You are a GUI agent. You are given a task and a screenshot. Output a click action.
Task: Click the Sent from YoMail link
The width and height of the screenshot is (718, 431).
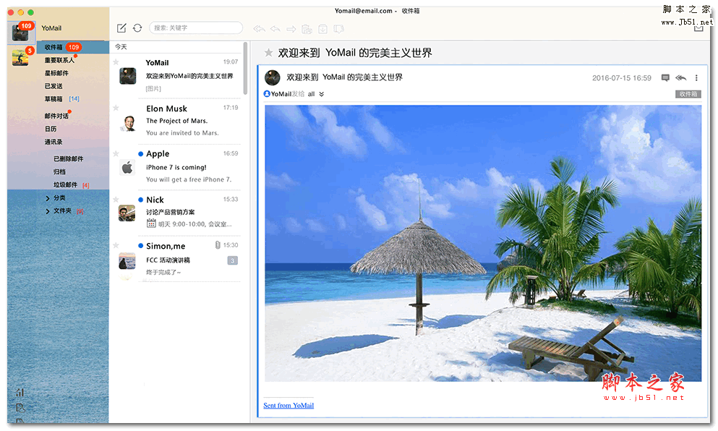[x=289, y=406]
